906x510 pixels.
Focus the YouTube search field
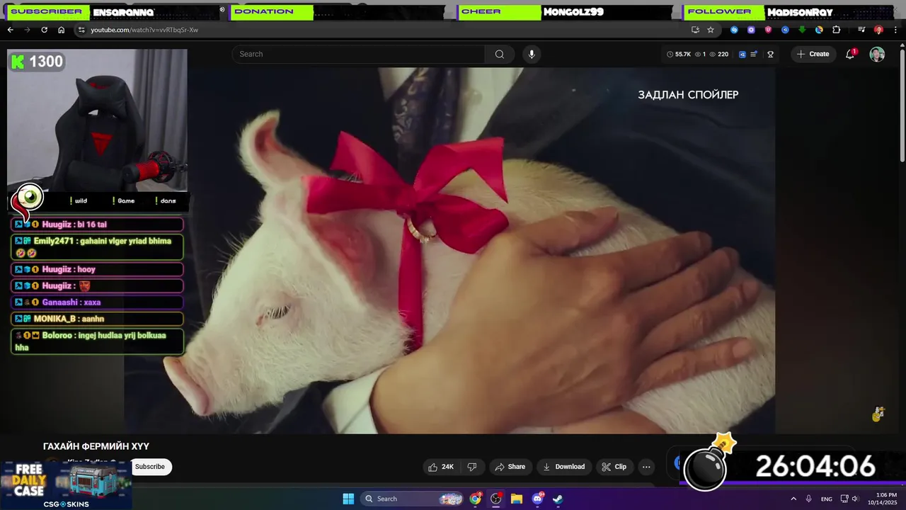358,54
